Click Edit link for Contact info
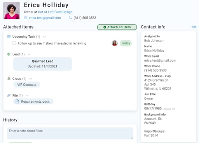 pos(194,27)
